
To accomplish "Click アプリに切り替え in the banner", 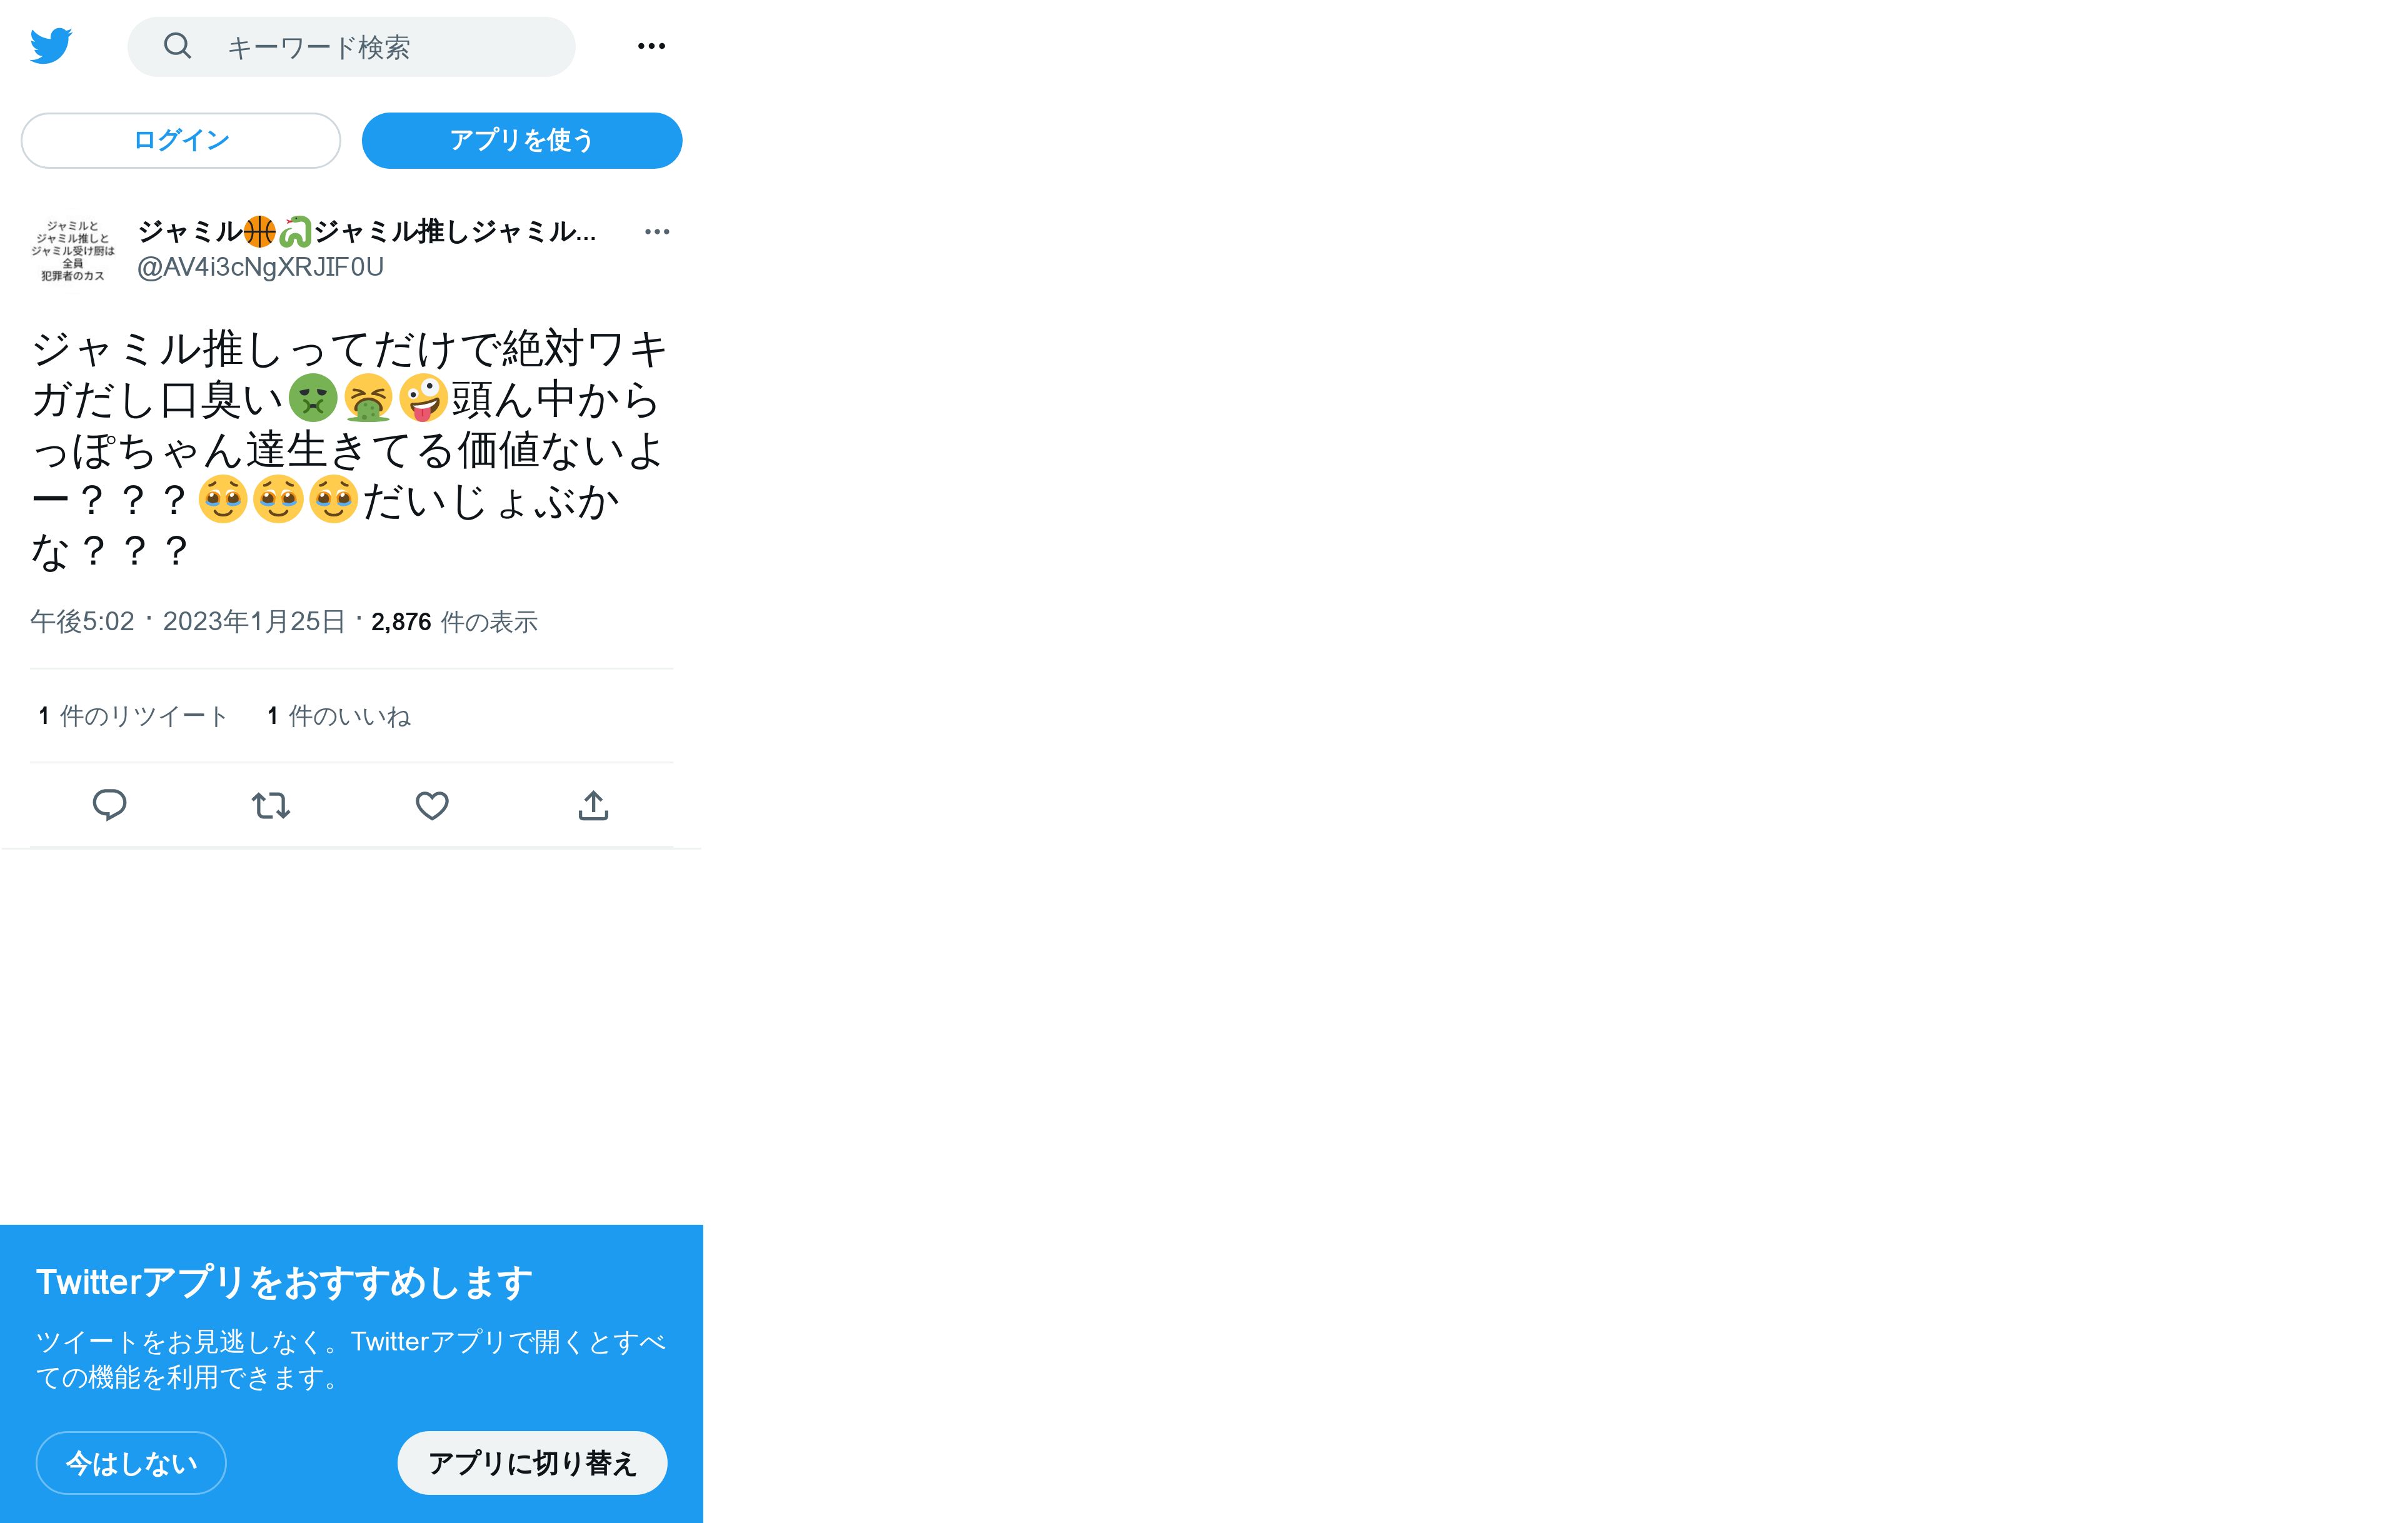I will tap(532, 1463).
